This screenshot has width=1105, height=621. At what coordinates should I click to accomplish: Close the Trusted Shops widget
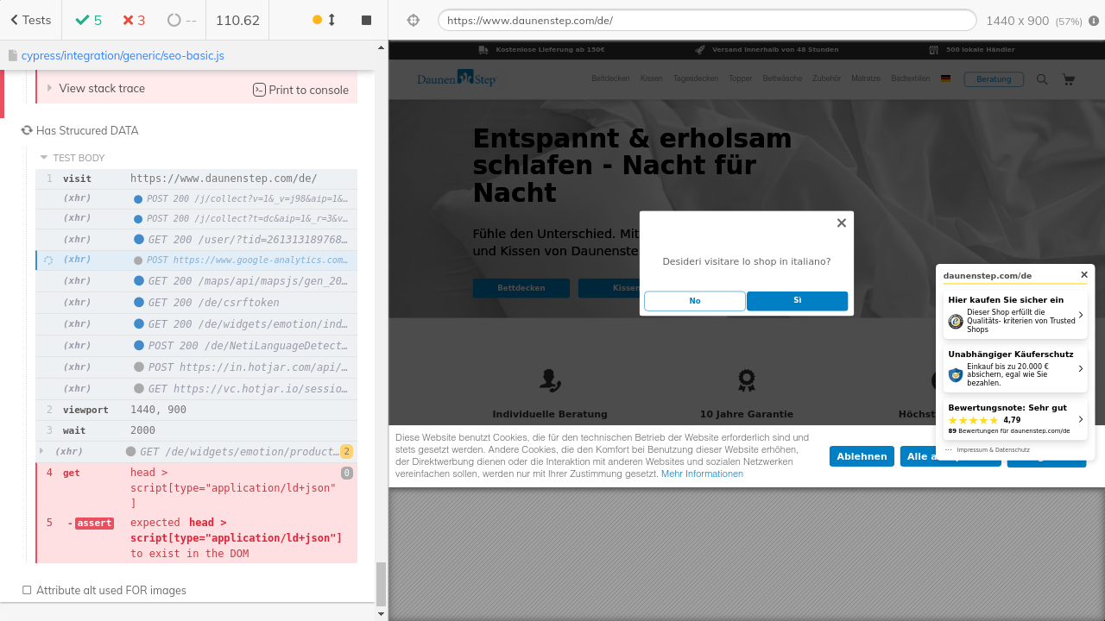click(1084, 275)
